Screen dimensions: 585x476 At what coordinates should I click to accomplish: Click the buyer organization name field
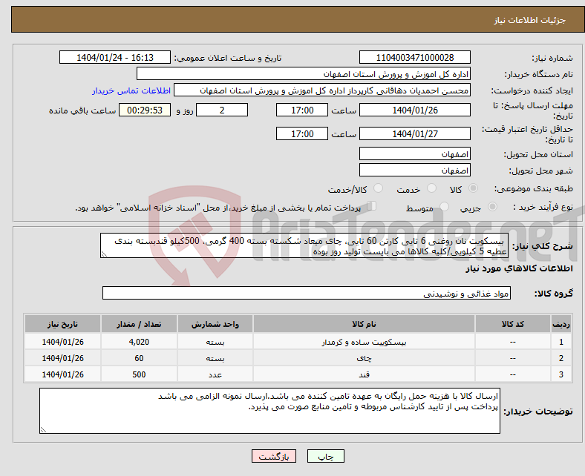coord(304,74)
